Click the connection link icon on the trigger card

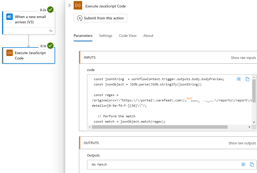pos(51,31)
